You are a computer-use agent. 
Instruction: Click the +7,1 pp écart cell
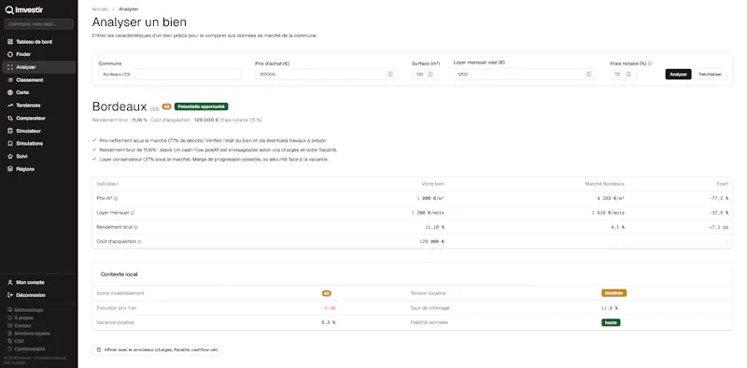click(718, 227)
